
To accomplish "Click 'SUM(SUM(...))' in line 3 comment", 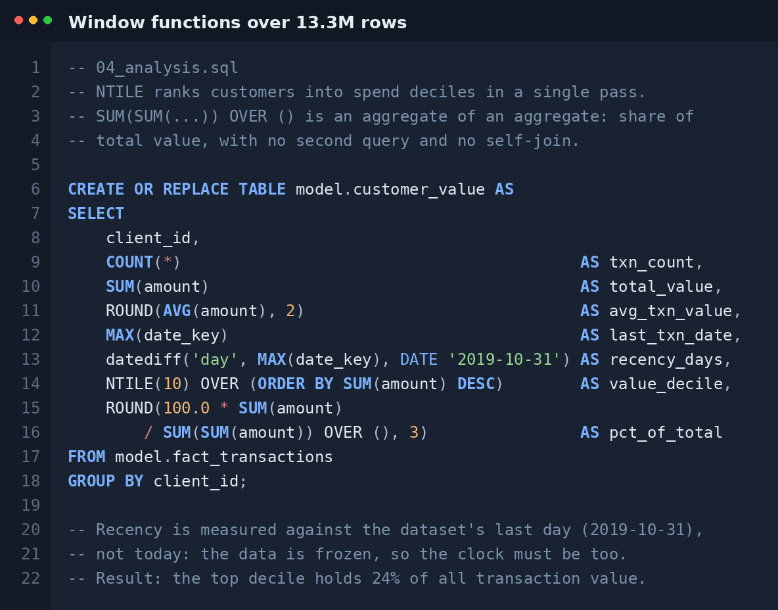I will (158, 116).
